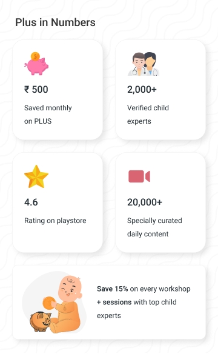Select the gold star rating icon
This screenshot has width=218, height=354.
coord(36,176)
